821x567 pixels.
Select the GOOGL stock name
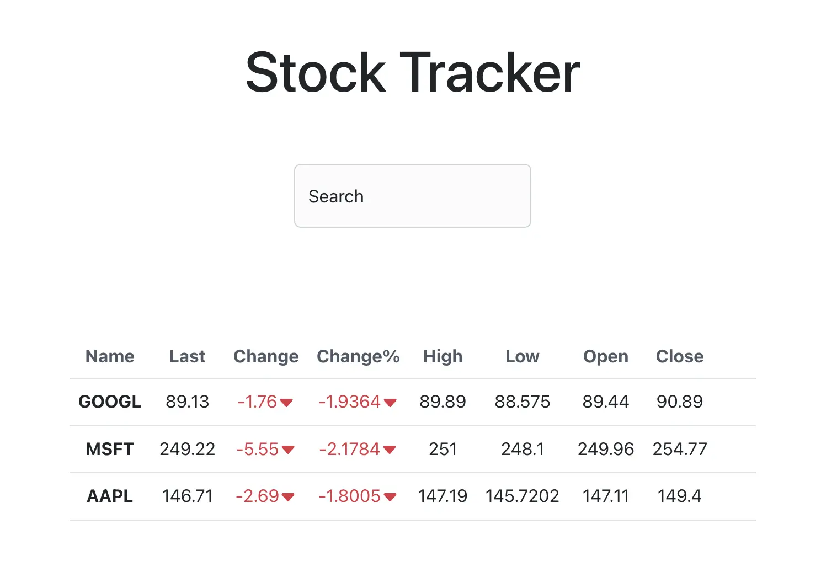[110, 402]
